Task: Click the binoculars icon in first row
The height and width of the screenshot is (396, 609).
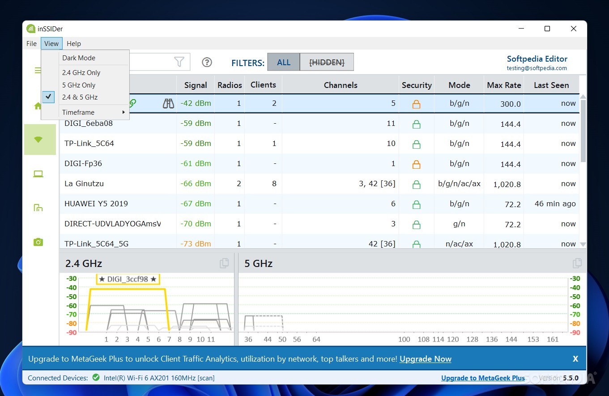Action: (168, 104)
